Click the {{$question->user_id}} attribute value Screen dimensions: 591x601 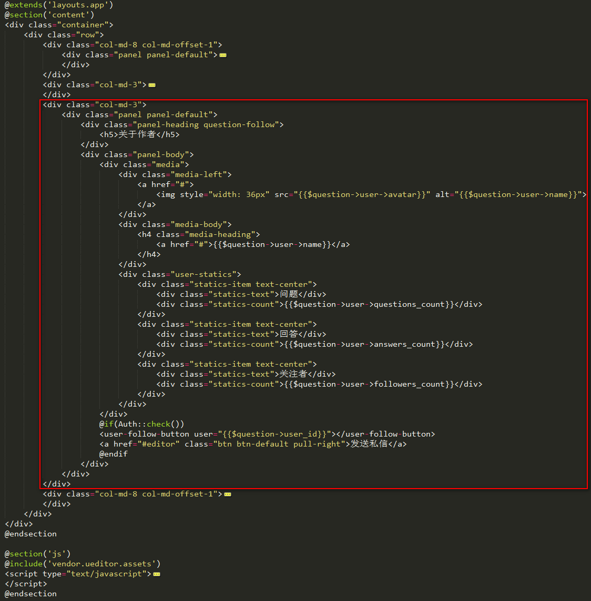tap(274, 434)
